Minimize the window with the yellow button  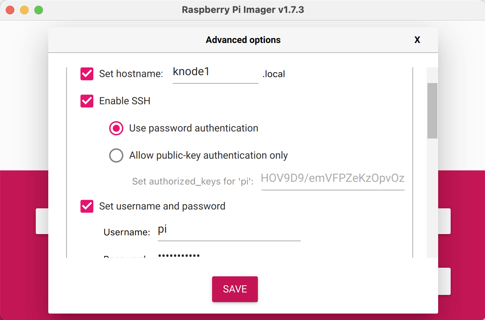(24, 10)
